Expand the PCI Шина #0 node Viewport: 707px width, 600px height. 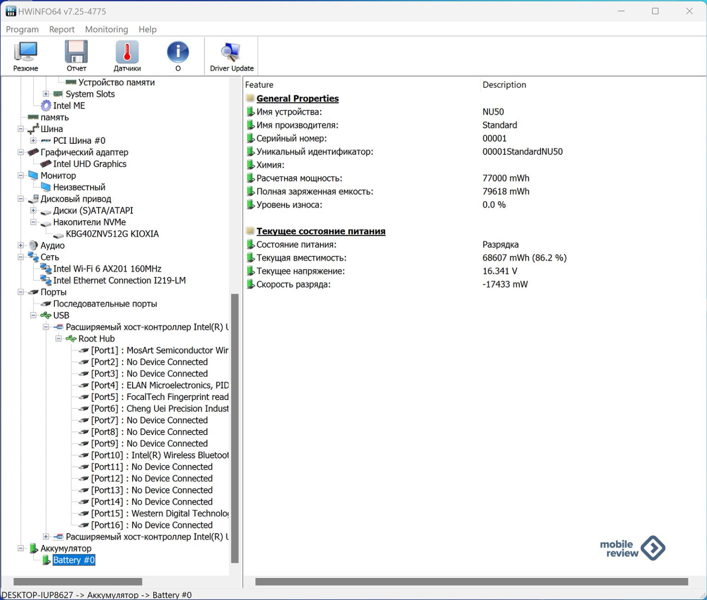(33, 141)
